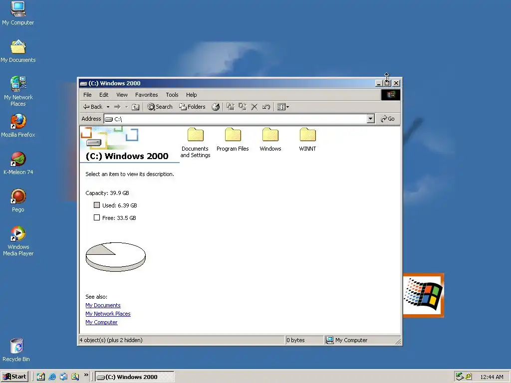Select My Documents desktop icon
Image resolution: width=511 pixels, height=383 pixels.
tap(18, 51)
